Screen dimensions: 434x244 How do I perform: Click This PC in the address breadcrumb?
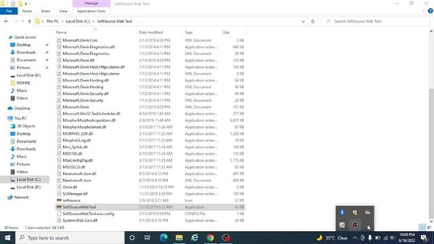[x=52, y=21]
